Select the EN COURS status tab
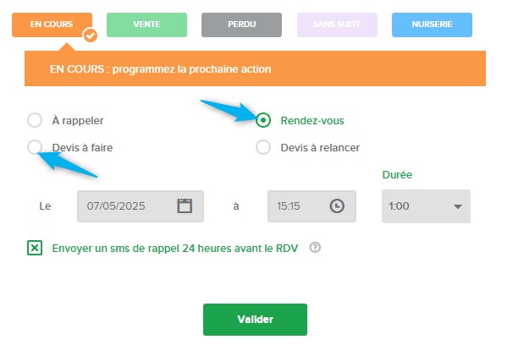524x356 pixels. click(x=52, y=25)
